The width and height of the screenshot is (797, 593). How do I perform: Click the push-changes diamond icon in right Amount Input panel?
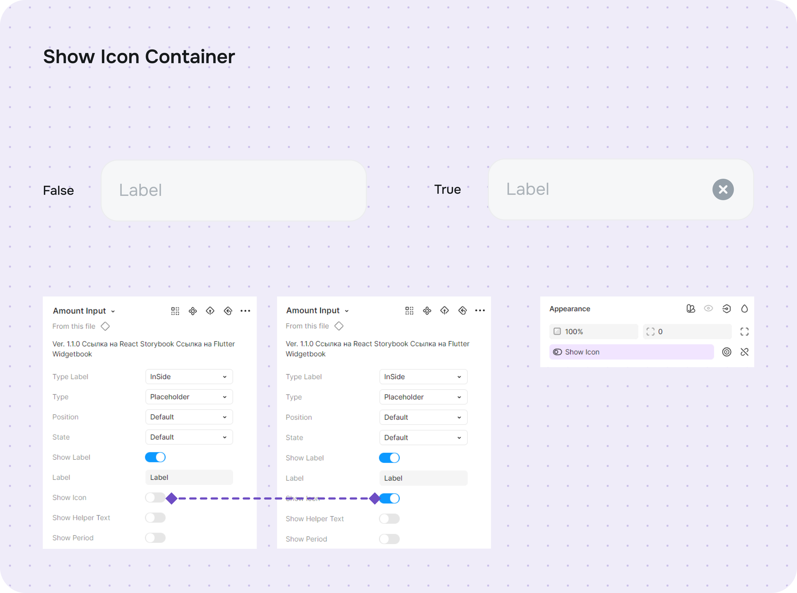(445, 310)
